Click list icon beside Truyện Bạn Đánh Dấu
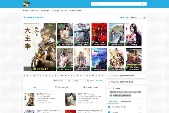 [x=109, y=76]
